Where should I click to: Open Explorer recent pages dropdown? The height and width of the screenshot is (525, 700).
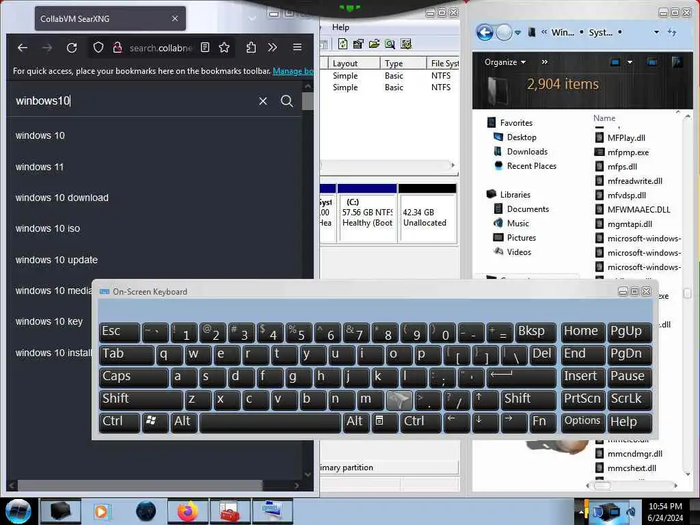point(518,33)
